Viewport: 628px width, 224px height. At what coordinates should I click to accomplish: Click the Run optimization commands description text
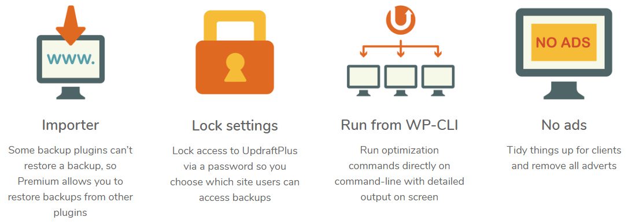click(400, 174)
